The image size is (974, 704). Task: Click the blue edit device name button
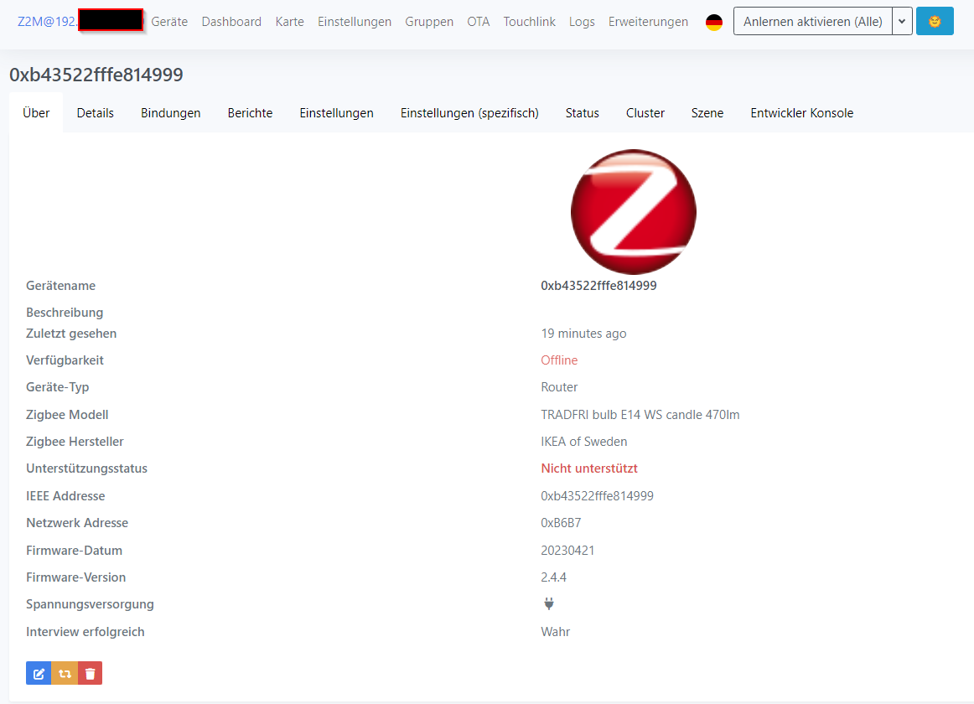(x=39, y=674)
